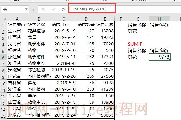Open the Insert Function fx dialog
181x120 pixels.
pos(64,9)
